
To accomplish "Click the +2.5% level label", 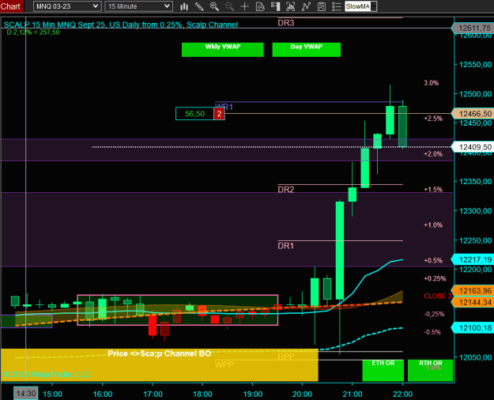I will pyautogui.click(x=433, y=119).
